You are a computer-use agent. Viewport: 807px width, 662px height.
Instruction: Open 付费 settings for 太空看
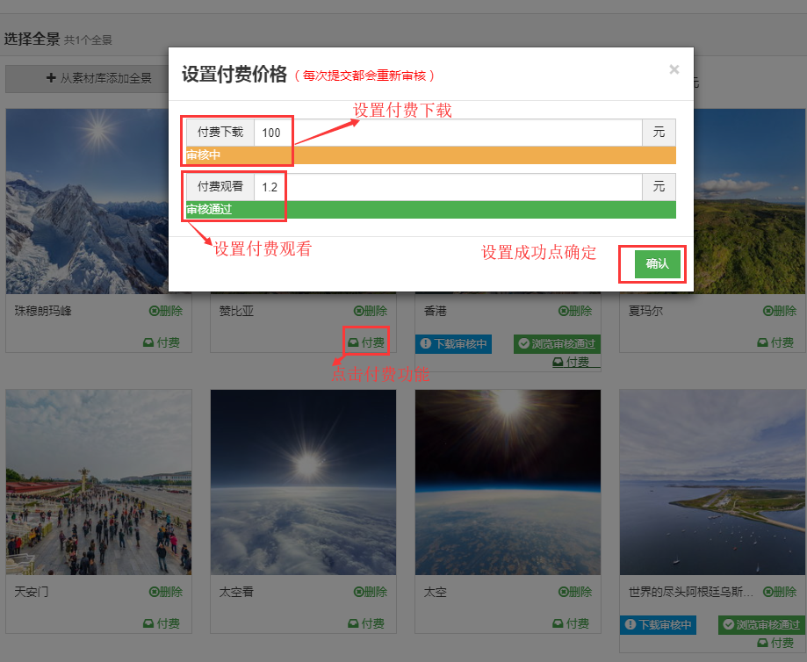click(x=366, y=623)
